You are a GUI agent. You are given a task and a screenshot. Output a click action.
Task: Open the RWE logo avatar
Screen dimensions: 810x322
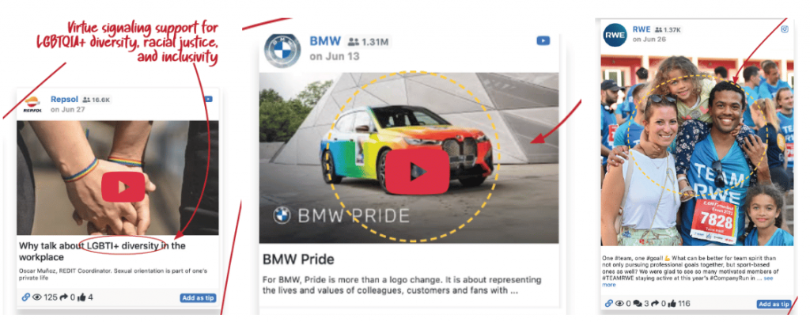615,35
